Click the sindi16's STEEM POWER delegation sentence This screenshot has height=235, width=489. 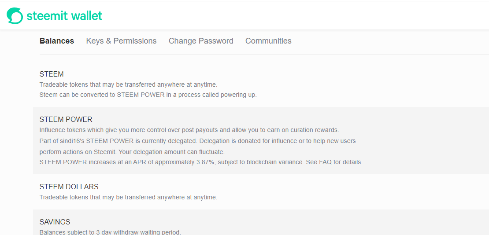click(x=119, y=141)
